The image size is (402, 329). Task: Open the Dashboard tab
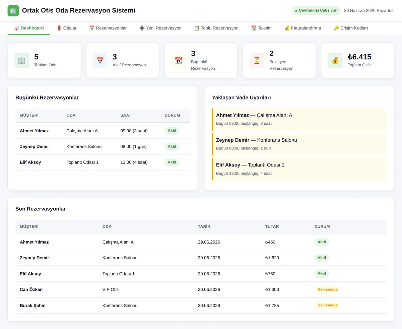[29, 28]
